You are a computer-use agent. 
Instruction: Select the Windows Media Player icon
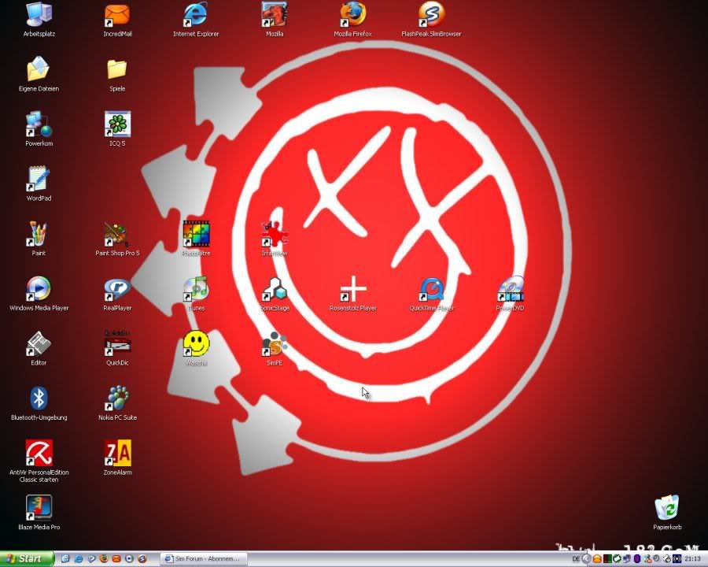(39, 289)
